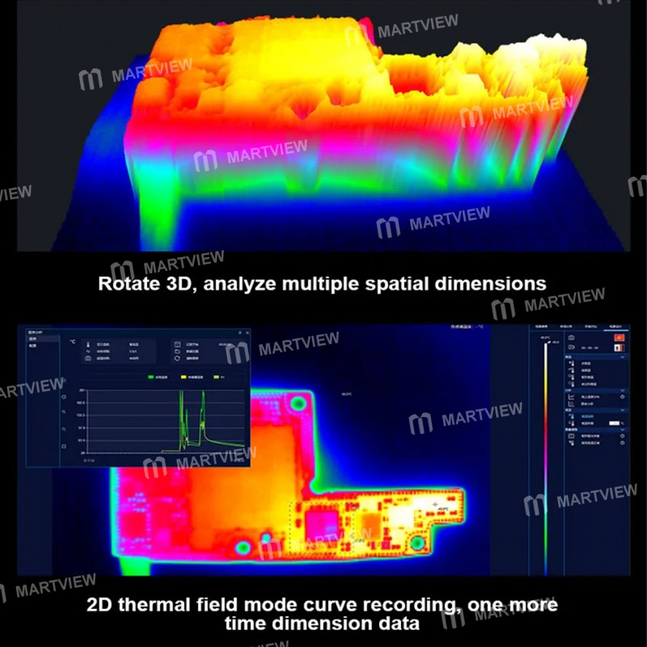647x647 pixels.
Task: Click the thermometer icon in curve dialog header
Action: point(88,345)
